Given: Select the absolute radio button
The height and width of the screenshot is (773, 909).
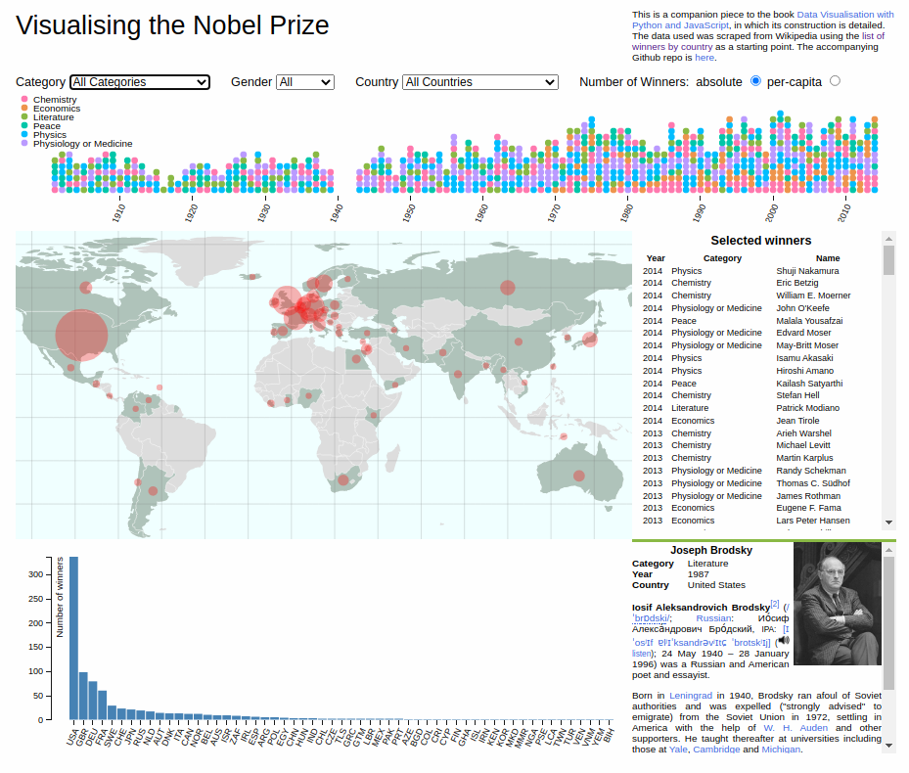Looking at the screenshot, I should tap(755, 81).
